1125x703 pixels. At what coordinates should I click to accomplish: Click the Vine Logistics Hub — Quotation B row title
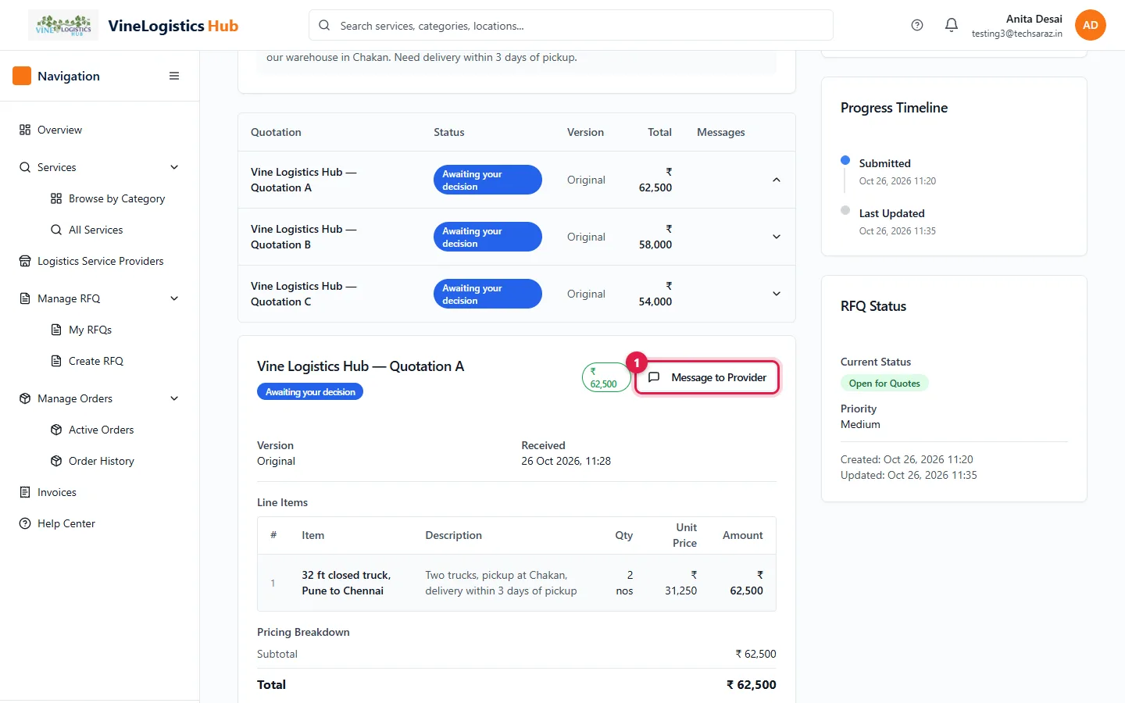[304, 237]
